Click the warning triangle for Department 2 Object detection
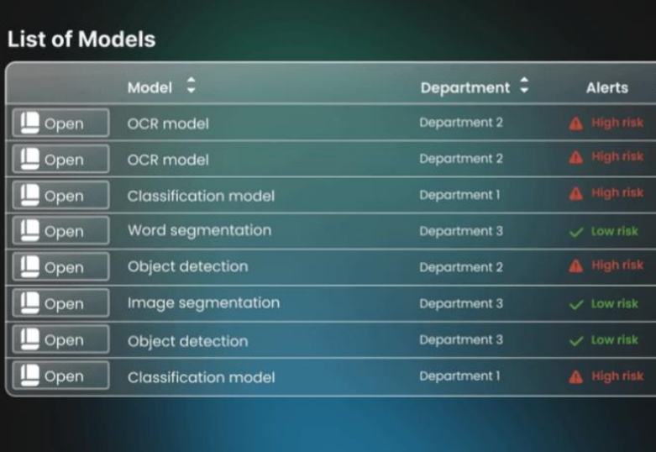Screen dimensions: 656x452 click(x=576, y=265)
